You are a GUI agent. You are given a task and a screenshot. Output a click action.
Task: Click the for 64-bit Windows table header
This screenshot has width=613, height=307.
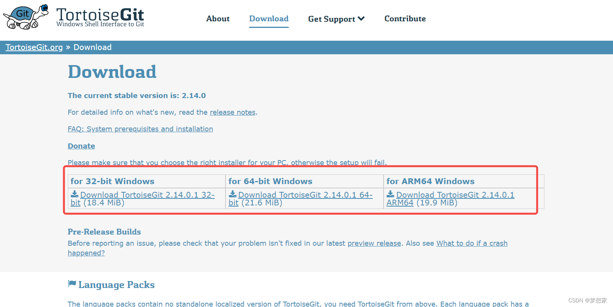click(270, 181)
